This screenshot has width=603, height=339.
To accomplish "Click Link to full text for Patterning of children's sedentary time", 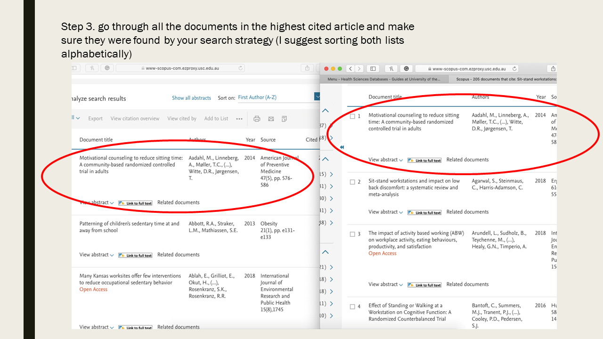I will click(135, 256).
